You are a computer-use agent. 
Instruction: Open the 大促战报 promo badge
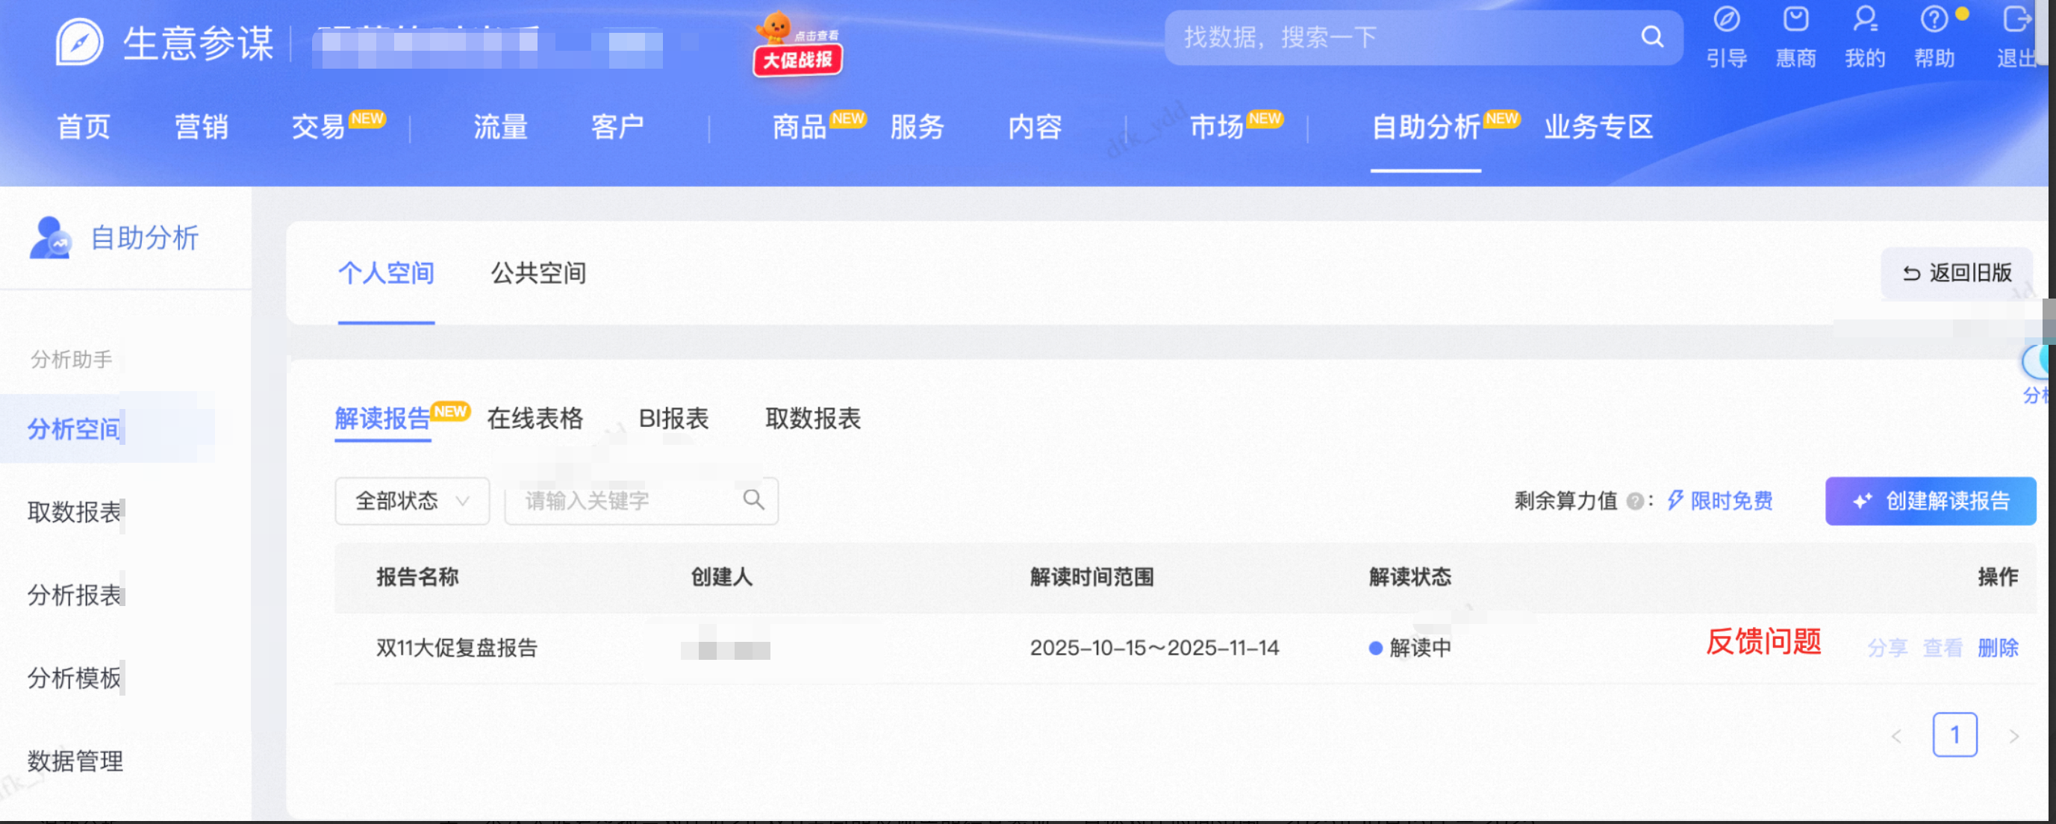click(x=797, y=45)
